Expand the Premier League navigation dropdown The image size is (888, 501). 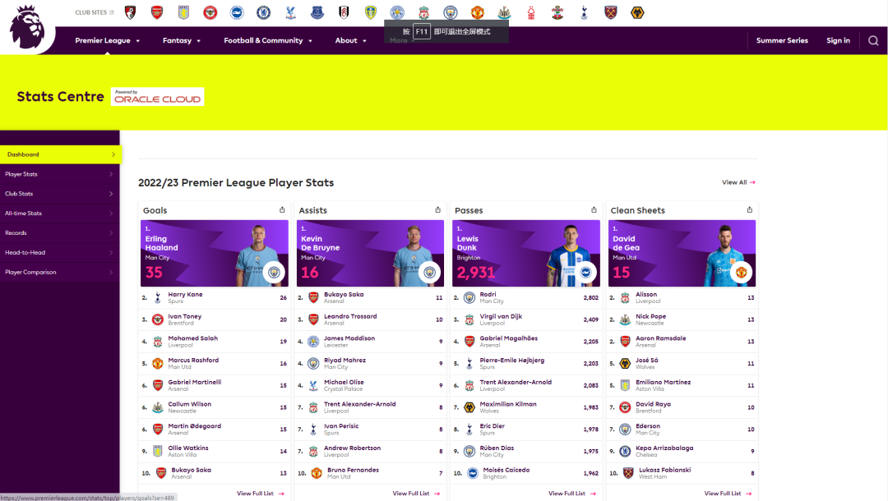[107, 41]
